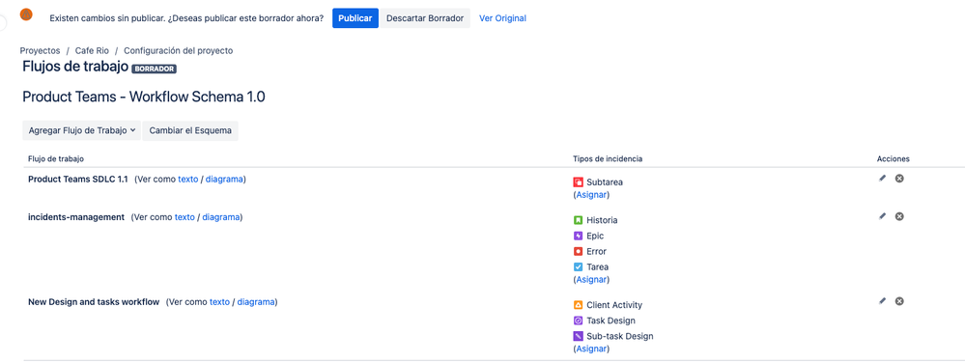This screenshot has width=965, height=363.
Task: Remove the incidents-management workflow
Action: coord(899,216)
